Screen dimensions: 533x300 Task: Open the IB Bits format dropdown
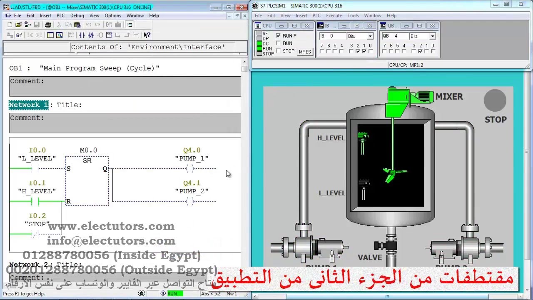(370, 36)
